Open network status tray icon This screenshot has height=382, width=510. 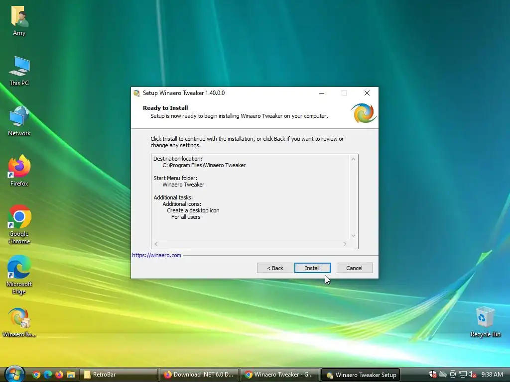pos(462,375)
